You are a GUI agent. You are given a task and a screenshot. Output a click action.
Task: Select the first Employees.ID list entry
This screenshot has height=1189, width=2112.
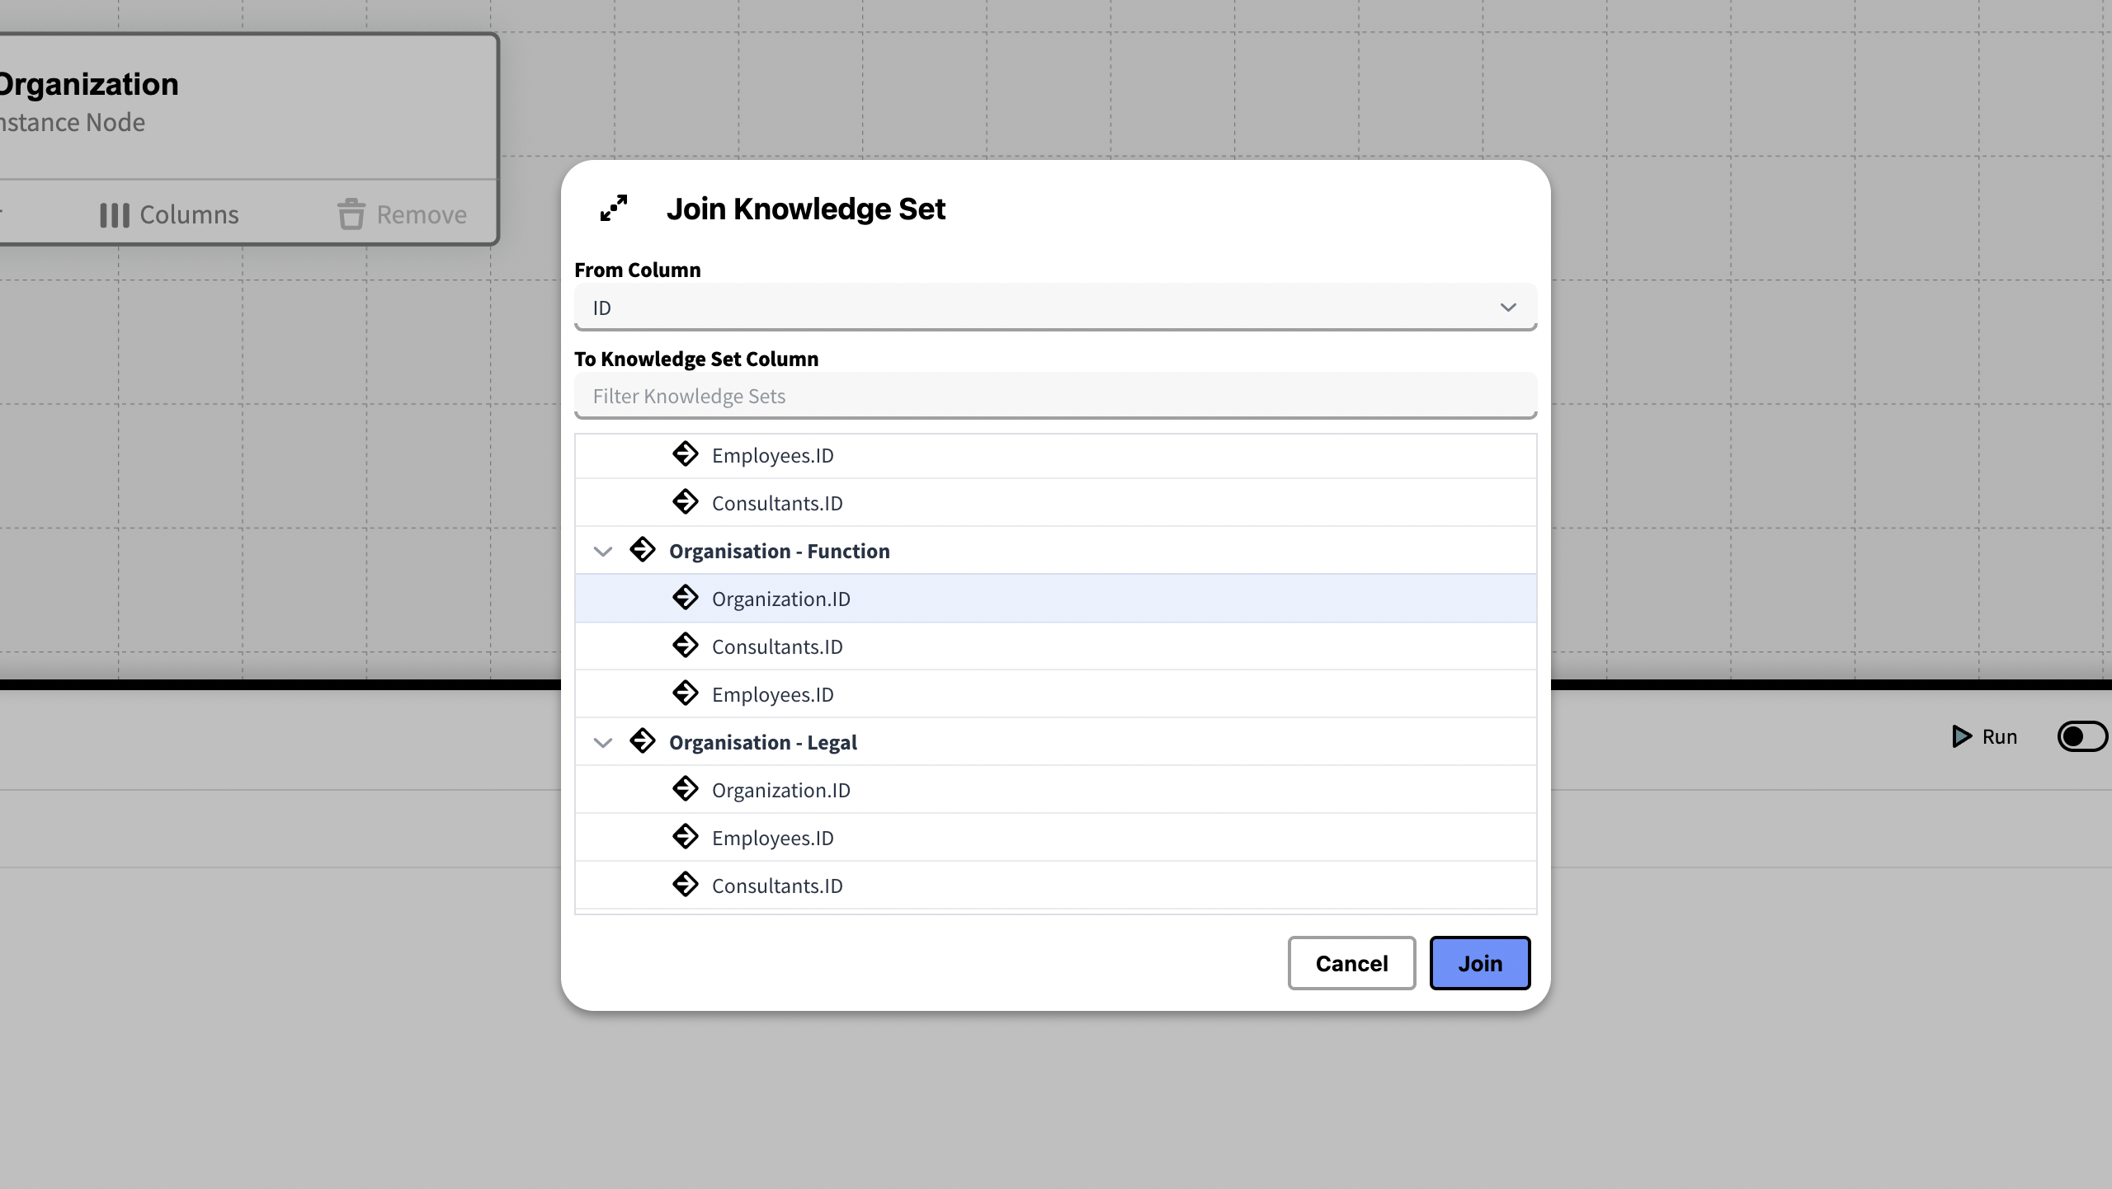(772, 455)
